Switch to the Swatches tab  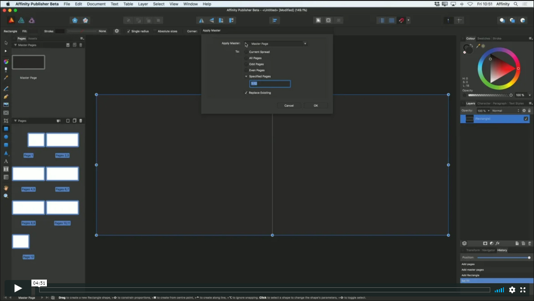pos(483,38)
